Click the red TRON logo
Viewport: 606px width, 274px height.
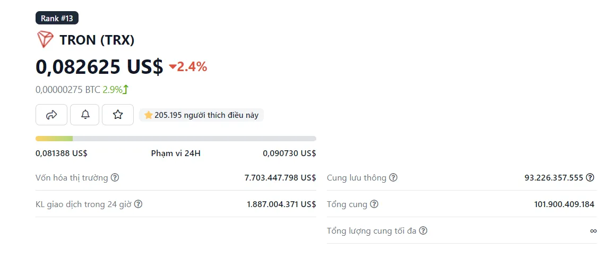click(45, 40)
